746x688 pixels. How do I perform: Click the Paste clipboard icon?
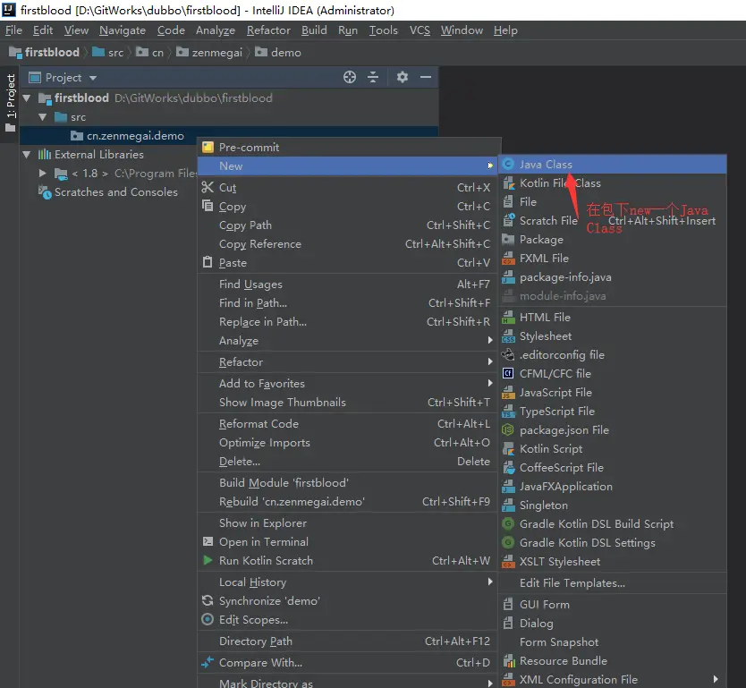(x=208, y=262)
